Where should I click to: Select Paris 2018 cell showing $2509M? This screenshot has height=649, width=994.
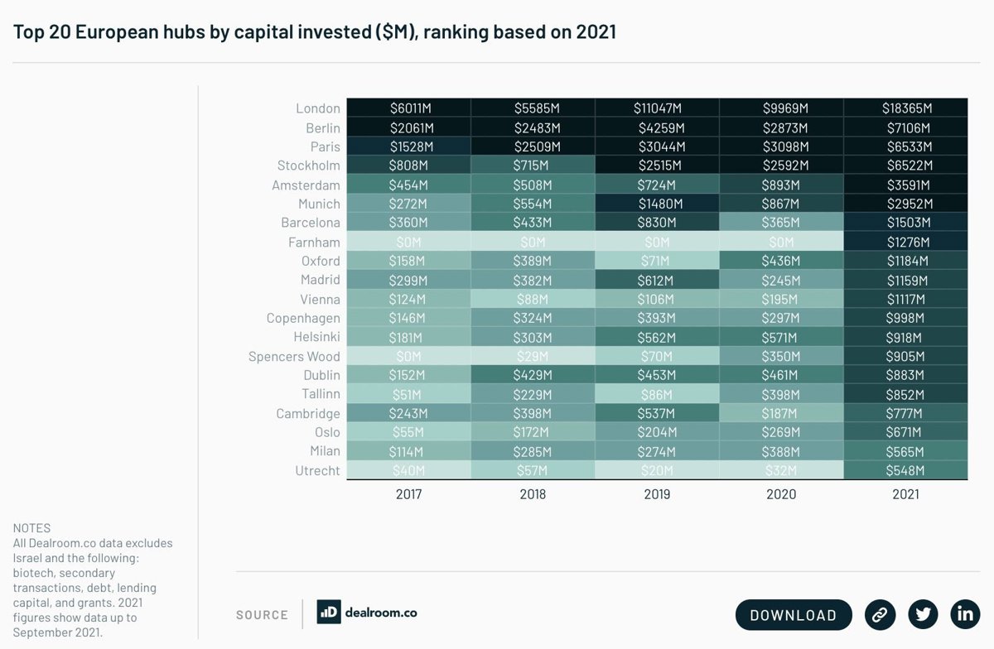point(533,147)
